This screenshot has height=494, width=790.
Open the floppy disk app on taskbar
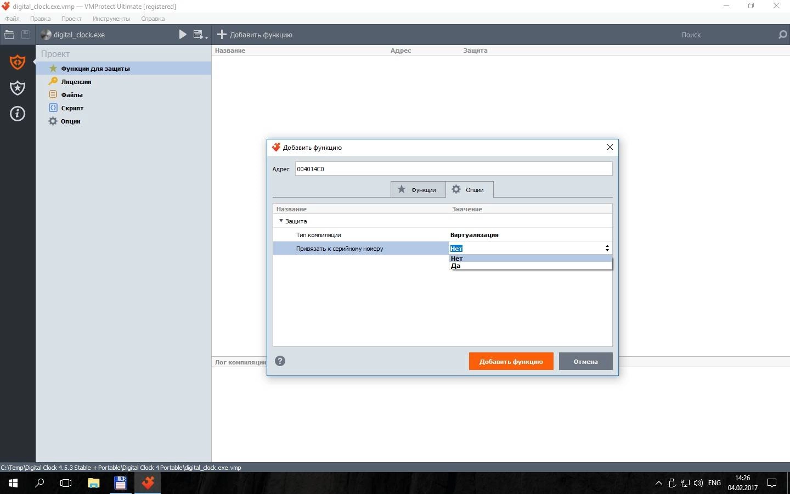pyautogui.click(x=121, y=483)
